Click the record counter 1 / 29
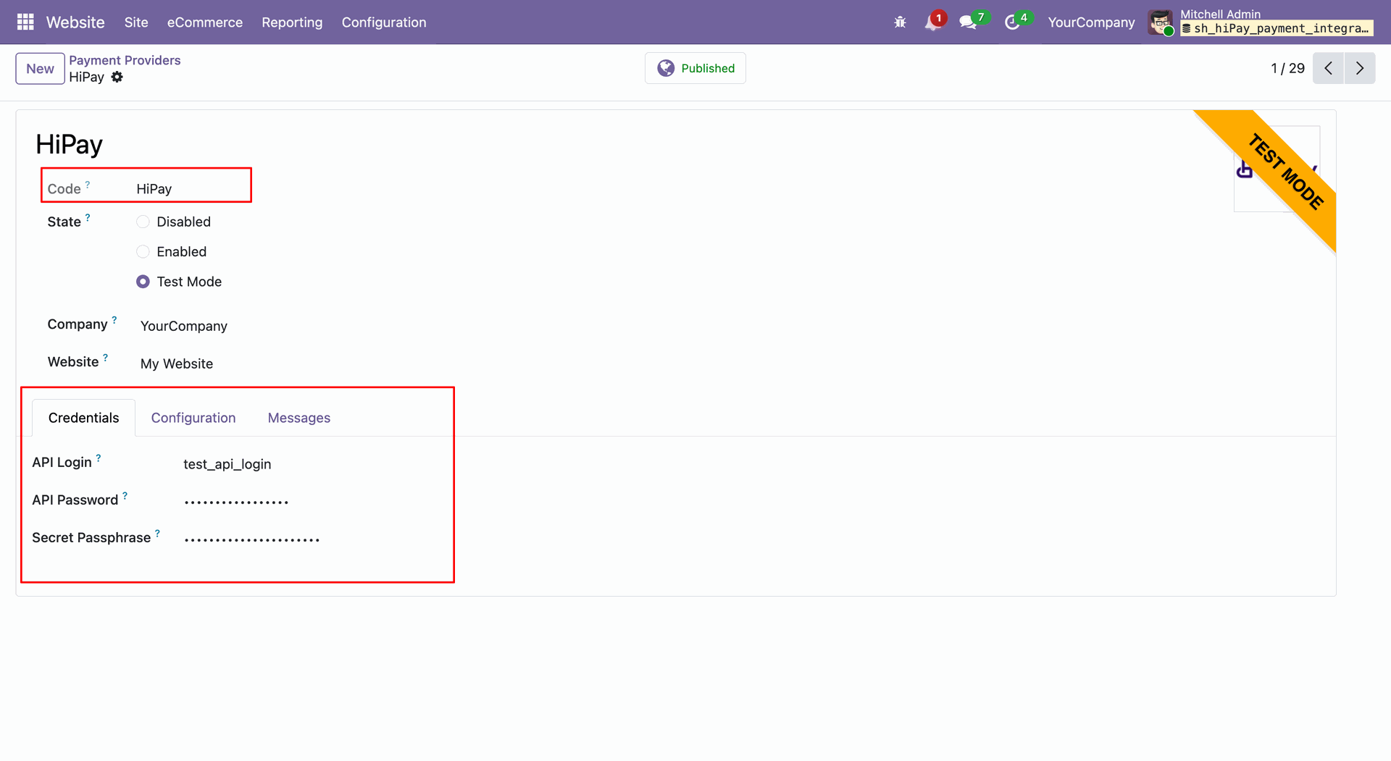Screen dimensions: 1391x761 pos(1287,68)
